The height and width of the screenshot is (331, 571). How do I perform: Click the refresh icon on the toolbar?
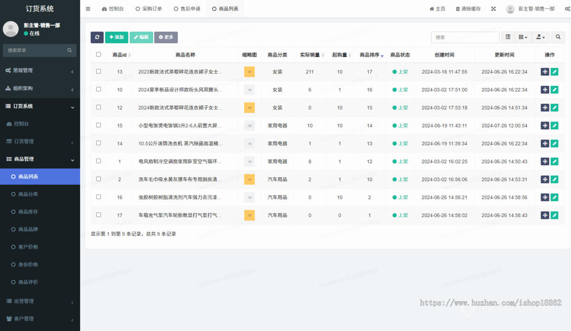pyautogui.click(x=97, y=37)
